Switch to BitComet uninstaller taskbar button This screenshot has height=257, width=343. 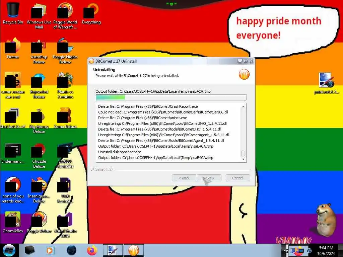coord(134,250)
